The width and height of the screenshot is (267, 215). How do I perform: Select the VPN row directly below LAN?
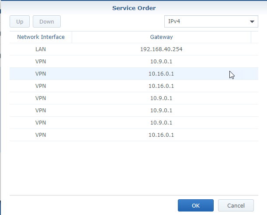[41, 62]
